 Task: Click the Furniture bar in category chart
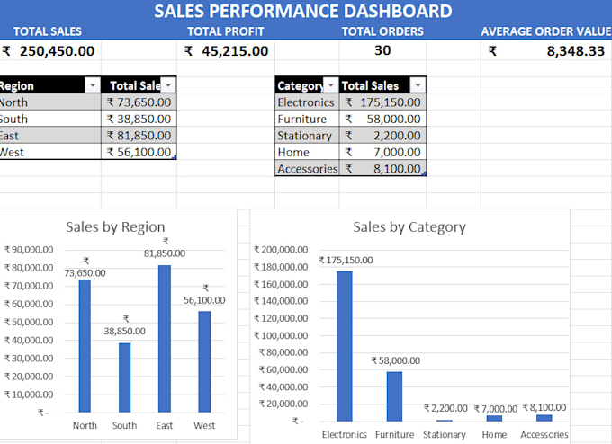(394, 396)
